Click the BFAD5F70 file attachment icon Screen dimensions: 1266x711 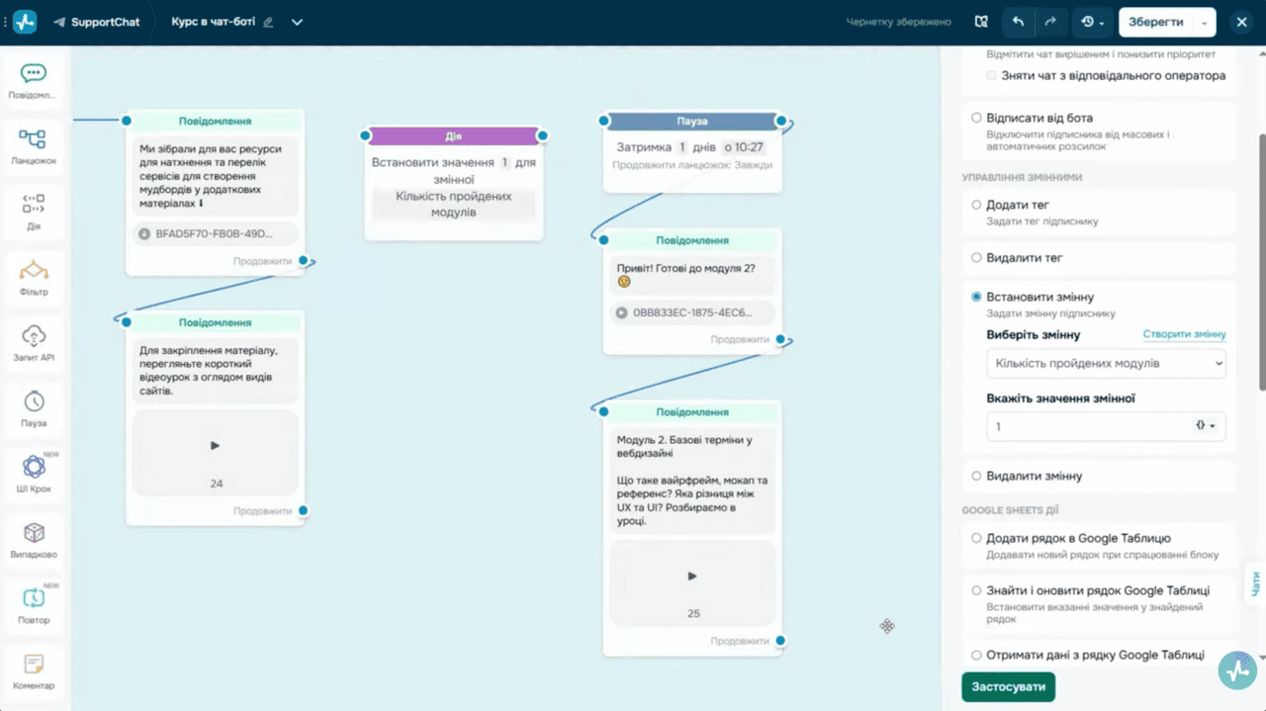[x=144, y=234]
